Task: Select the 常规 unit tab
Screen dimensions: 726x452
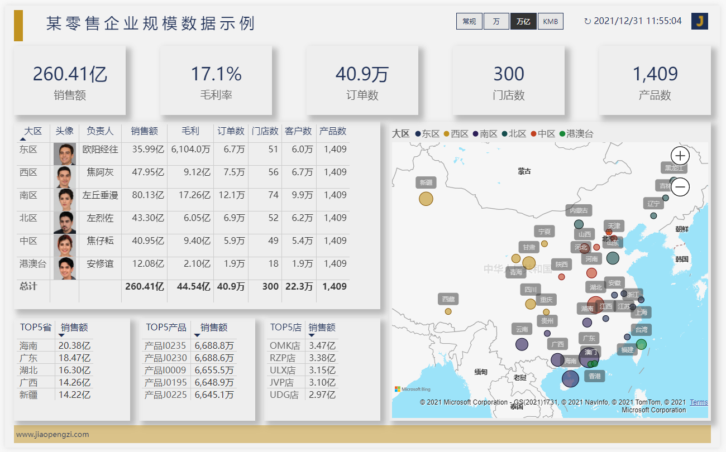Action: coord(469,21)
